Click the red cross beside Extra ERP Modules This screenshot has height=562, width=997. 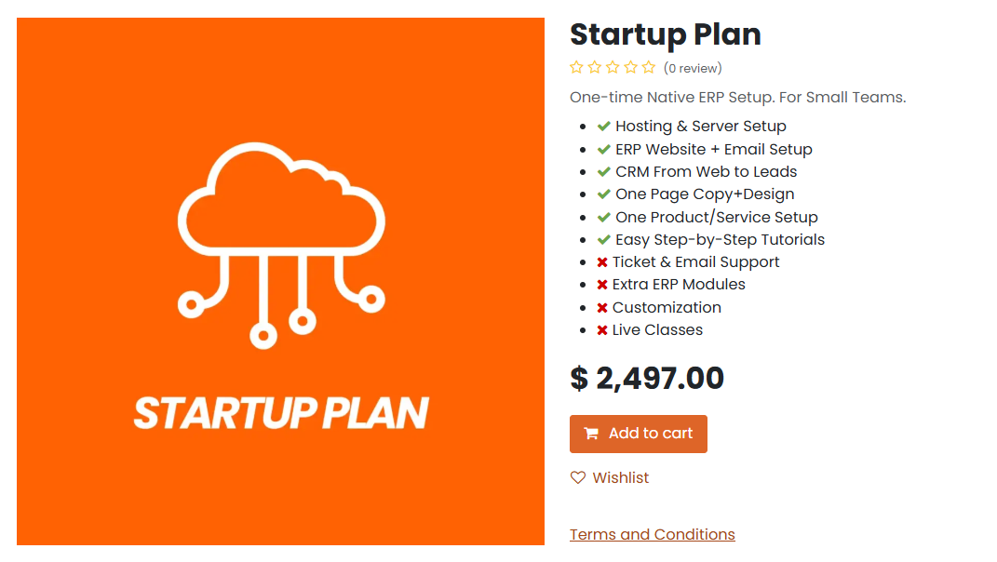tap(602, 285)
